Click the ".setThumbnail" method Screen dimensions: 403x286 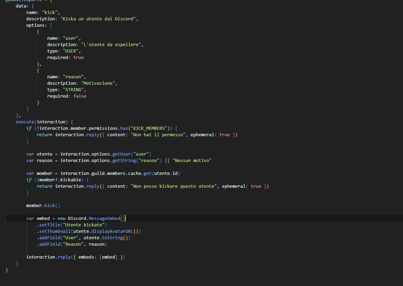[54, 231]
